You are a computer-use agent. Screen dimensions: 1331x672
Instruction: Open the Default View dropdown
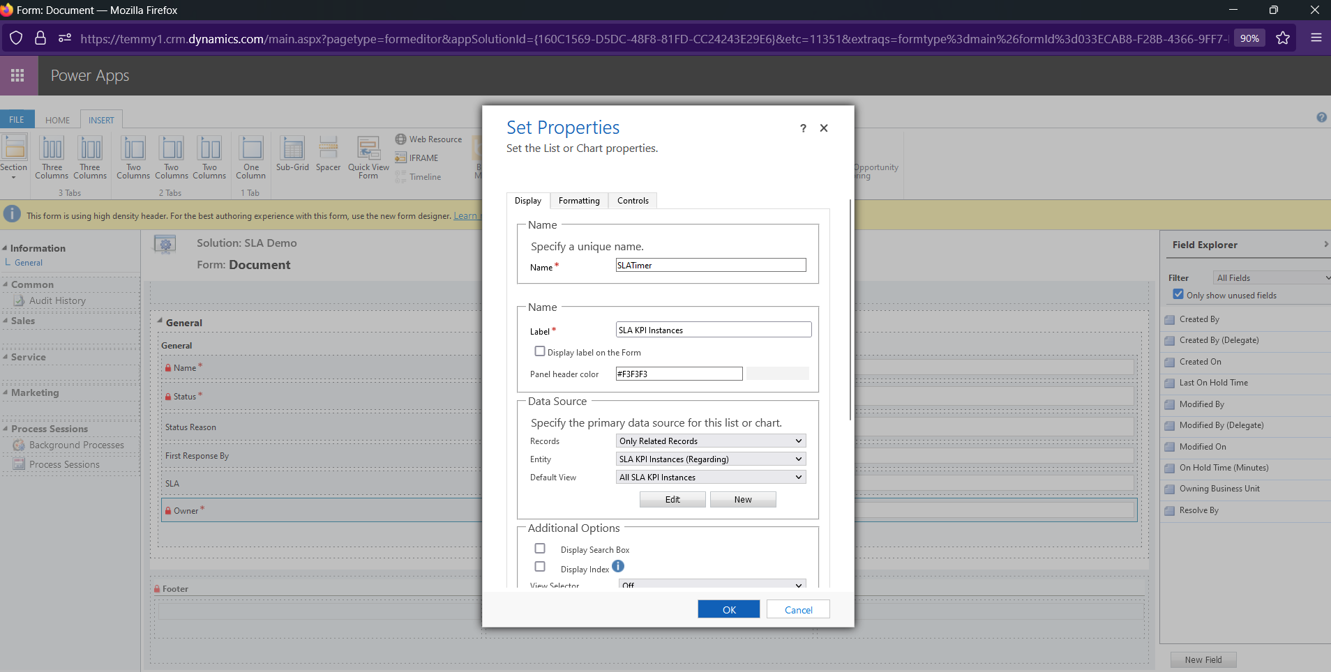[711, 478]
